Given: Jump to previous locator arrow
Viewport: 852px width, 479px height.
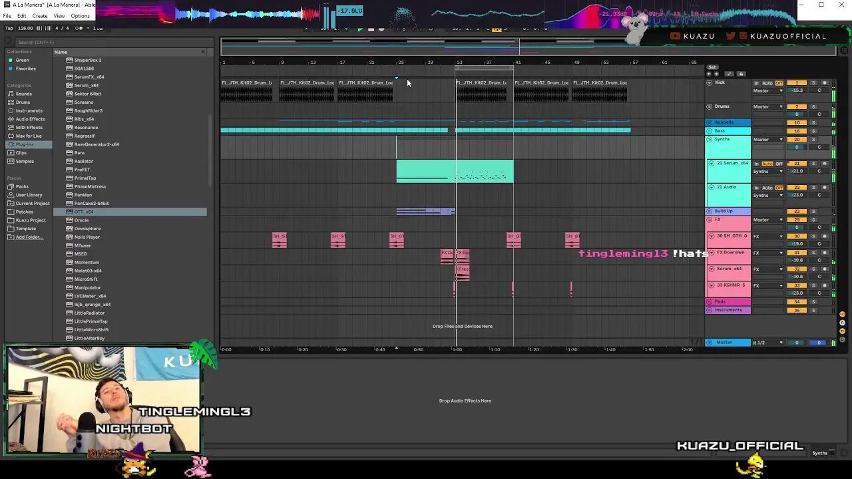Looking at the screenshot, I should coord(708,74).
